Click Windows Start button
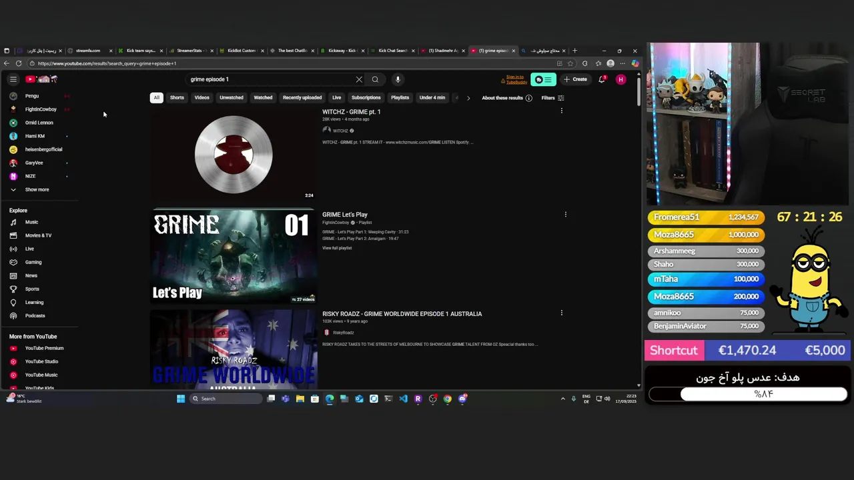The image size is (854, 480). coord(181,399)
